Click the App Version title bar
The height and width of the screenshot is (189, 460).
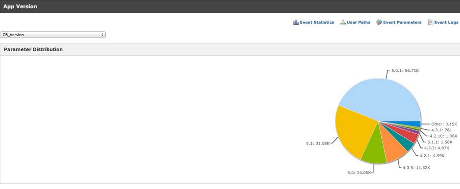click(x=230, y=6)
